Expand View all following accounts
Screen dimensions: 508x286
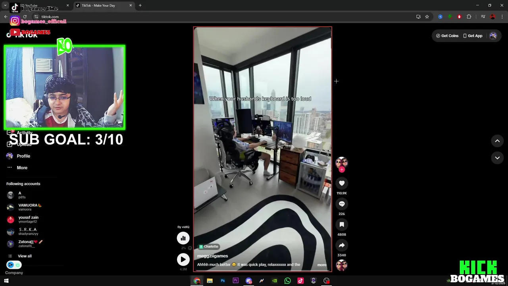coord(20,256)
